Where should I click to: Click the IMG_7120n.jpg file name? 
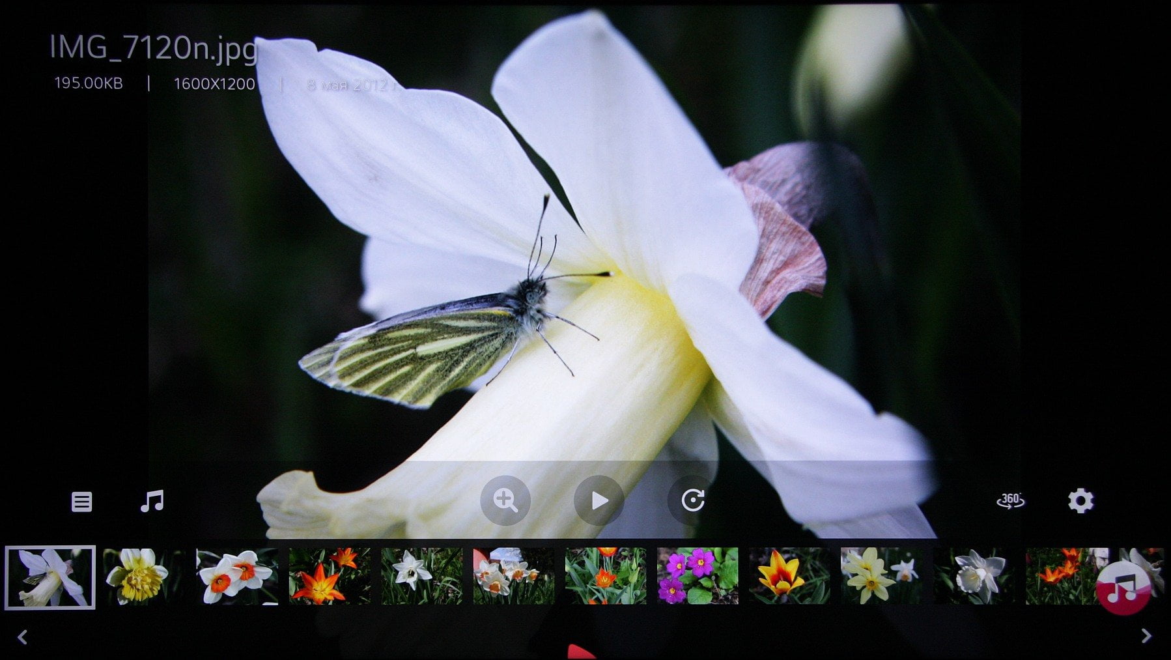click(x=154, y=49)
